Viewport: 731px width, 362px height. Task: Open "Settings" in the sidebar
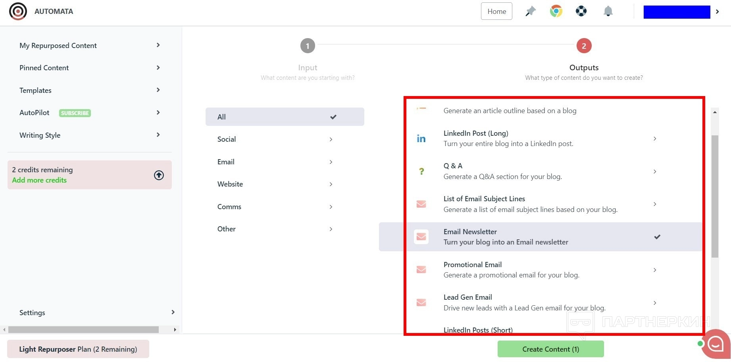pos(32,313)
